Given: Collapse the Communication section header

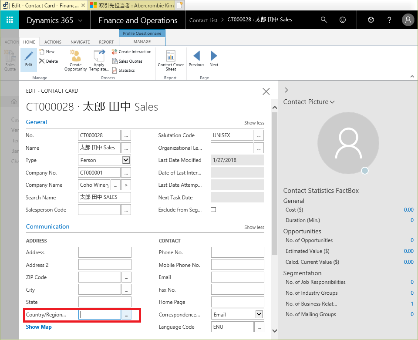Looking at the screenshot, I should 47,226.
